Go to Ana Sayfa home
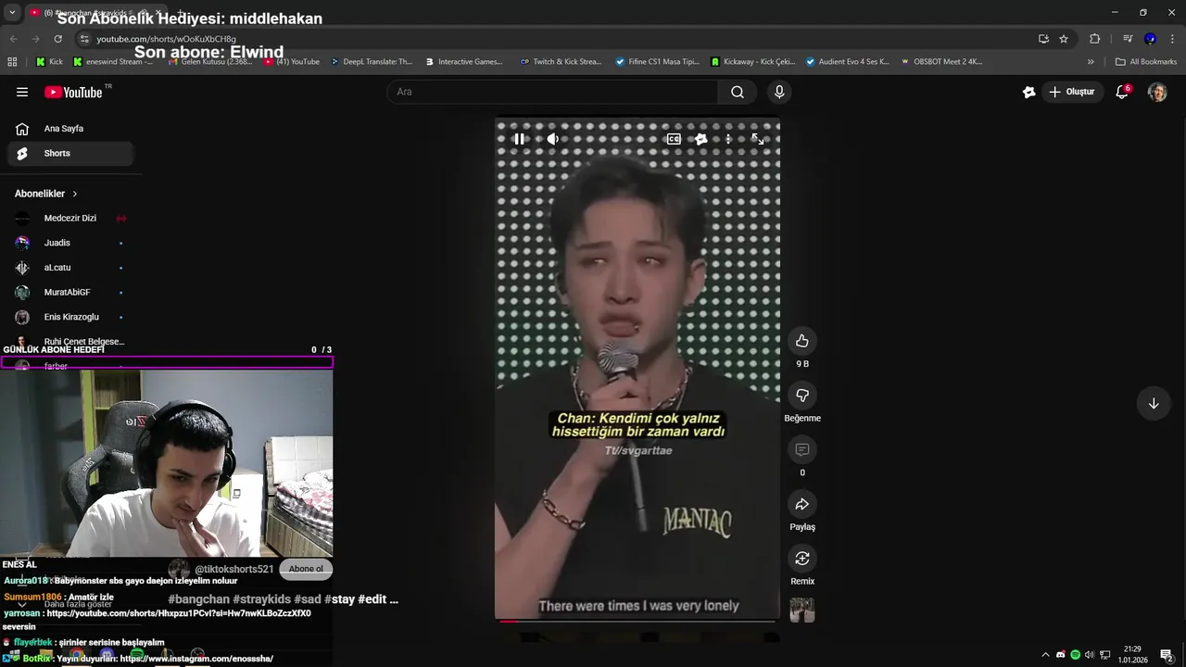 tap(70, 129)
